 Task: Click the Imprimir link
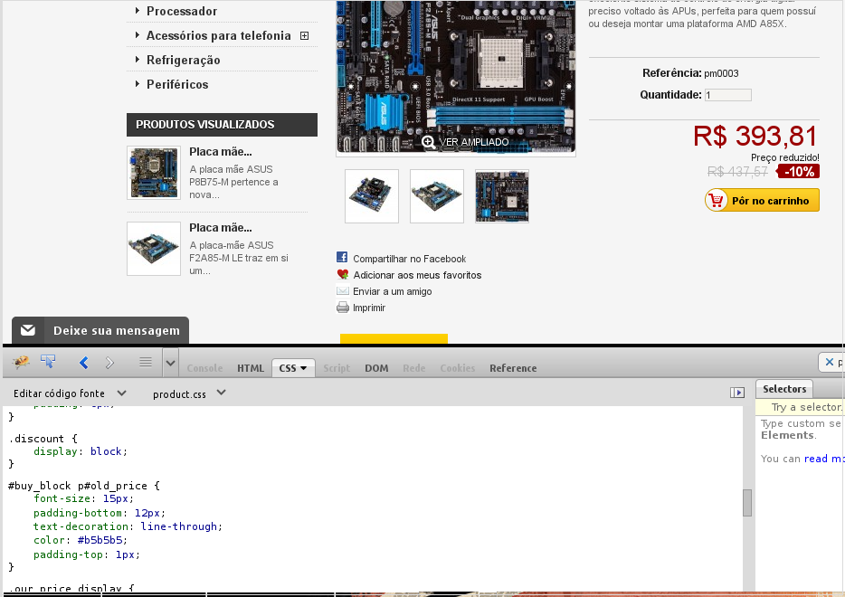pyautogui.click(x=369, y=308)
